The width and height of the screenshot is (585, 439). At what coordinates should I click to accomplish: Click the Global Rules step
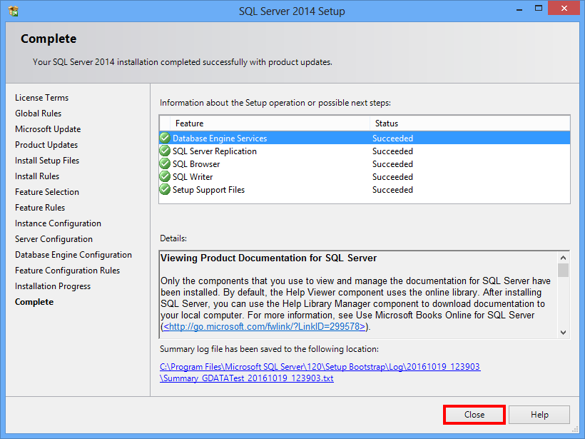click(x=38, y=113)
